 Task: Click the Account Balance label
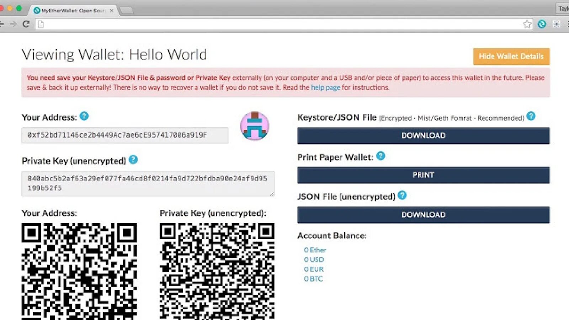332,235
